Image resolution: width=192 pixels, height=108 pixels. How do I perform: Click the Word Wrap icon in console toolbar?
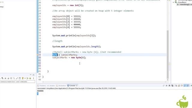click(182, 85)
